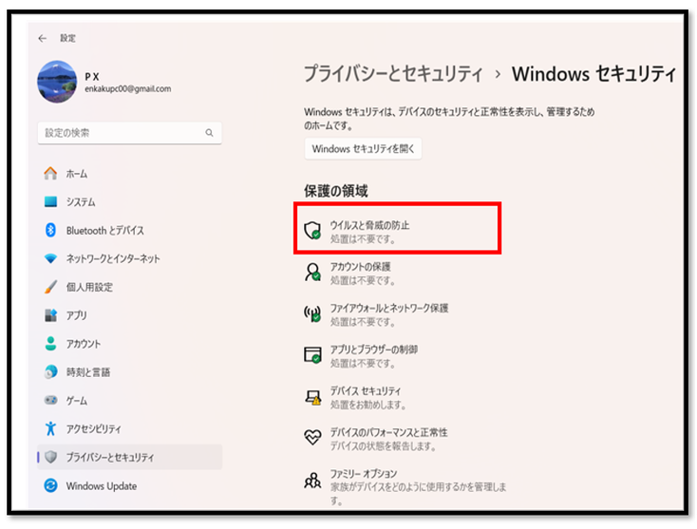Click the firewall antenna icon
The height and width of the screenshot is (529, 697).
coord(312,313)
